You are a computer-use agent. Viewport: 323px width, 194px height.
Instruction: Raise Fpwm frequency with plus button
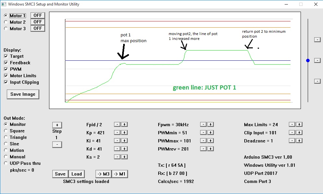(x=211, y=125)
